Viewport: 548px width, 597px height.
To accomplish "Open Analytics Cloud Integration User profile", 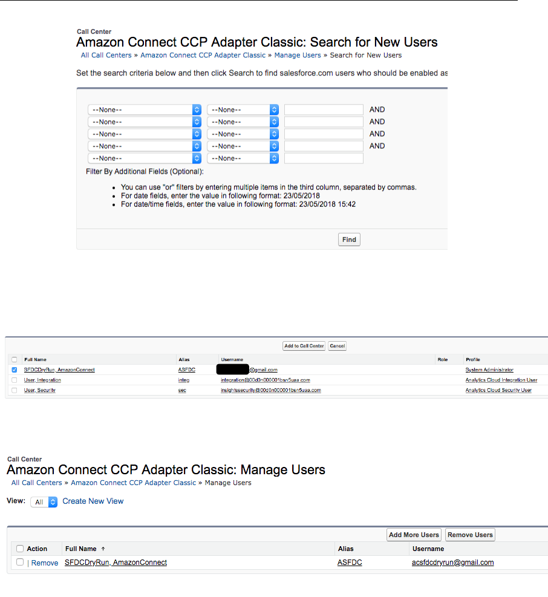I will 501,380.
